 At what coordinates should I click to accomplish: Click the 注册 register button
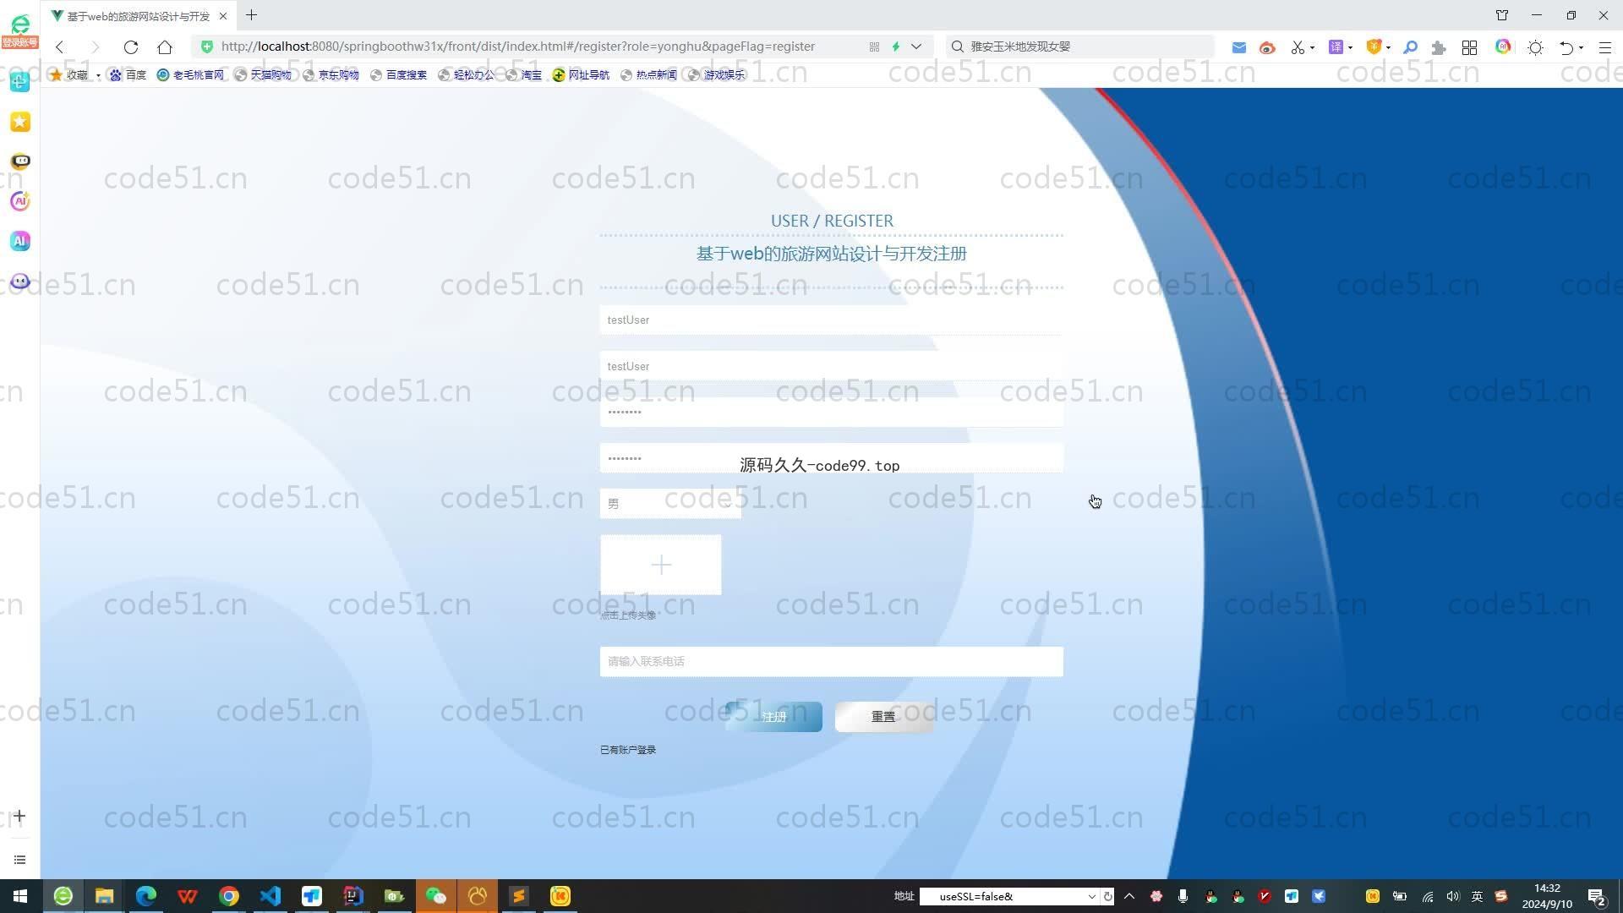click(773, 717)
